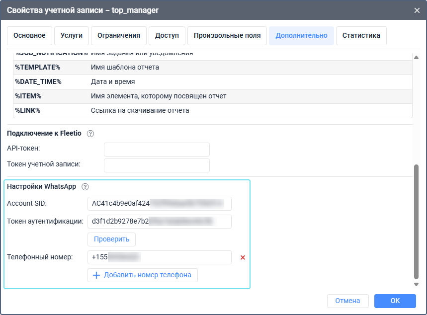Cancel with the Отмена button
Screen dimensions: 427x315
click(347, 301)
